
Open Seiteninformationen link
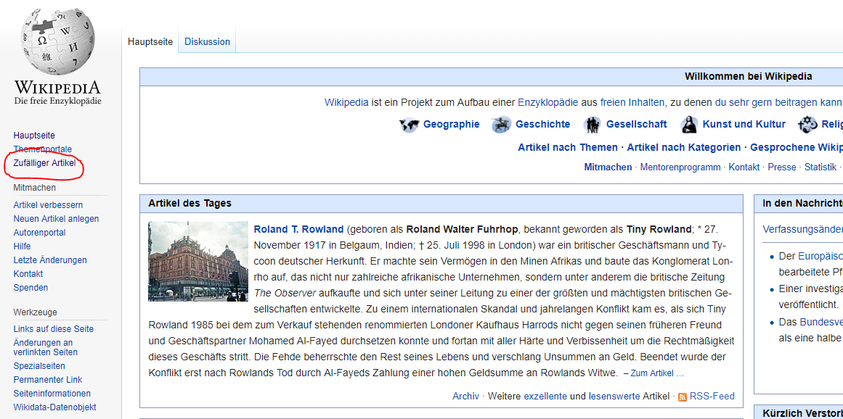tap(52, 393)
